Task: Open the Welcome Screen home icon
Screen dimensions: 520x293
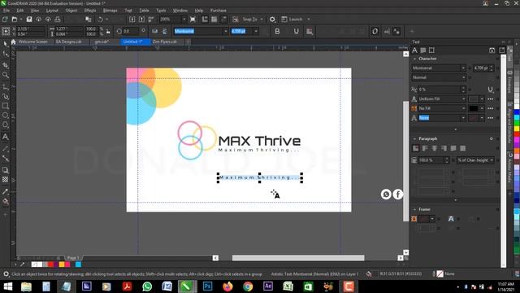Action: tap(13, 42)
